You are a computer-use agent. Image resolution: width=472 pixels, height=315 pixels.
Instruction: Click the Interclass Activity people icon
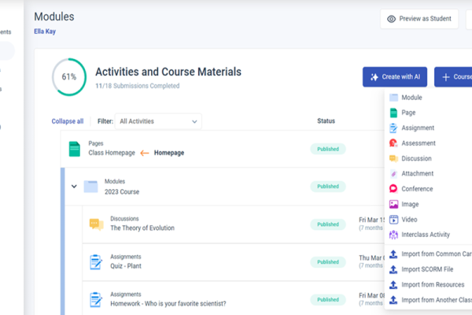[393, 235]
